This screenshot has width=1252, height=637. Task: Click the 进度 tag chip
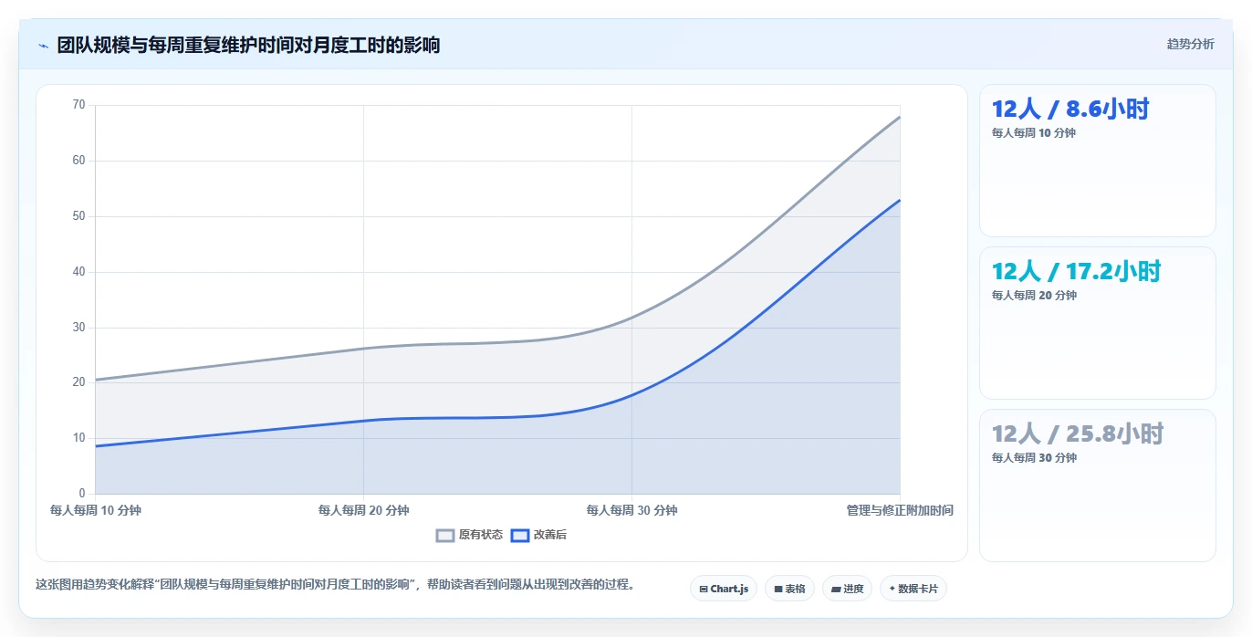tap(847, 589)
